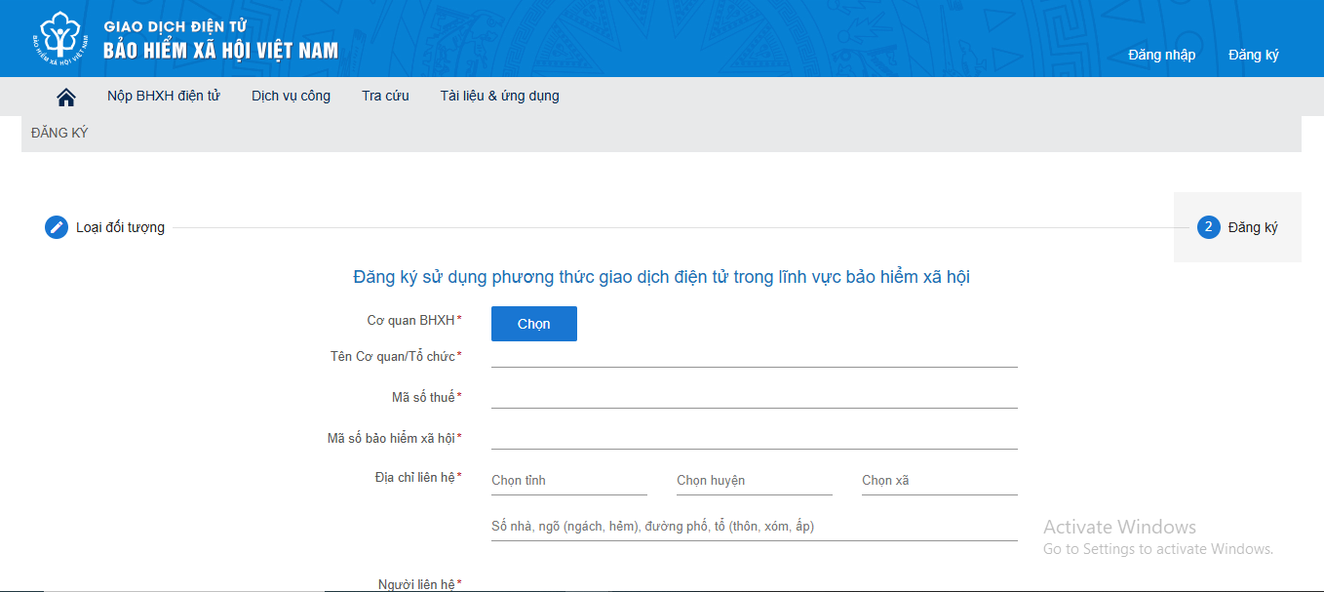Click the pencil icon beside Loại đối tượng
The height and width of the screenshot is (592, 1324).
57,227
